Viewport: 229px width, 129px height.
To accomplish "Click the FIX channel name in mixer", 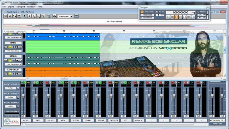I will 126,120.
